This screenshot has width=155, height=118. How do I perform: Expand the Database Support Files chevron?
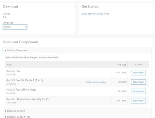pos(6,117)
